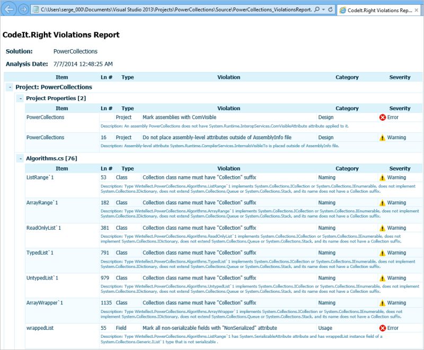Click the wrappedList item name
This screenshot has height=350, width=424.
pos(40,328)
